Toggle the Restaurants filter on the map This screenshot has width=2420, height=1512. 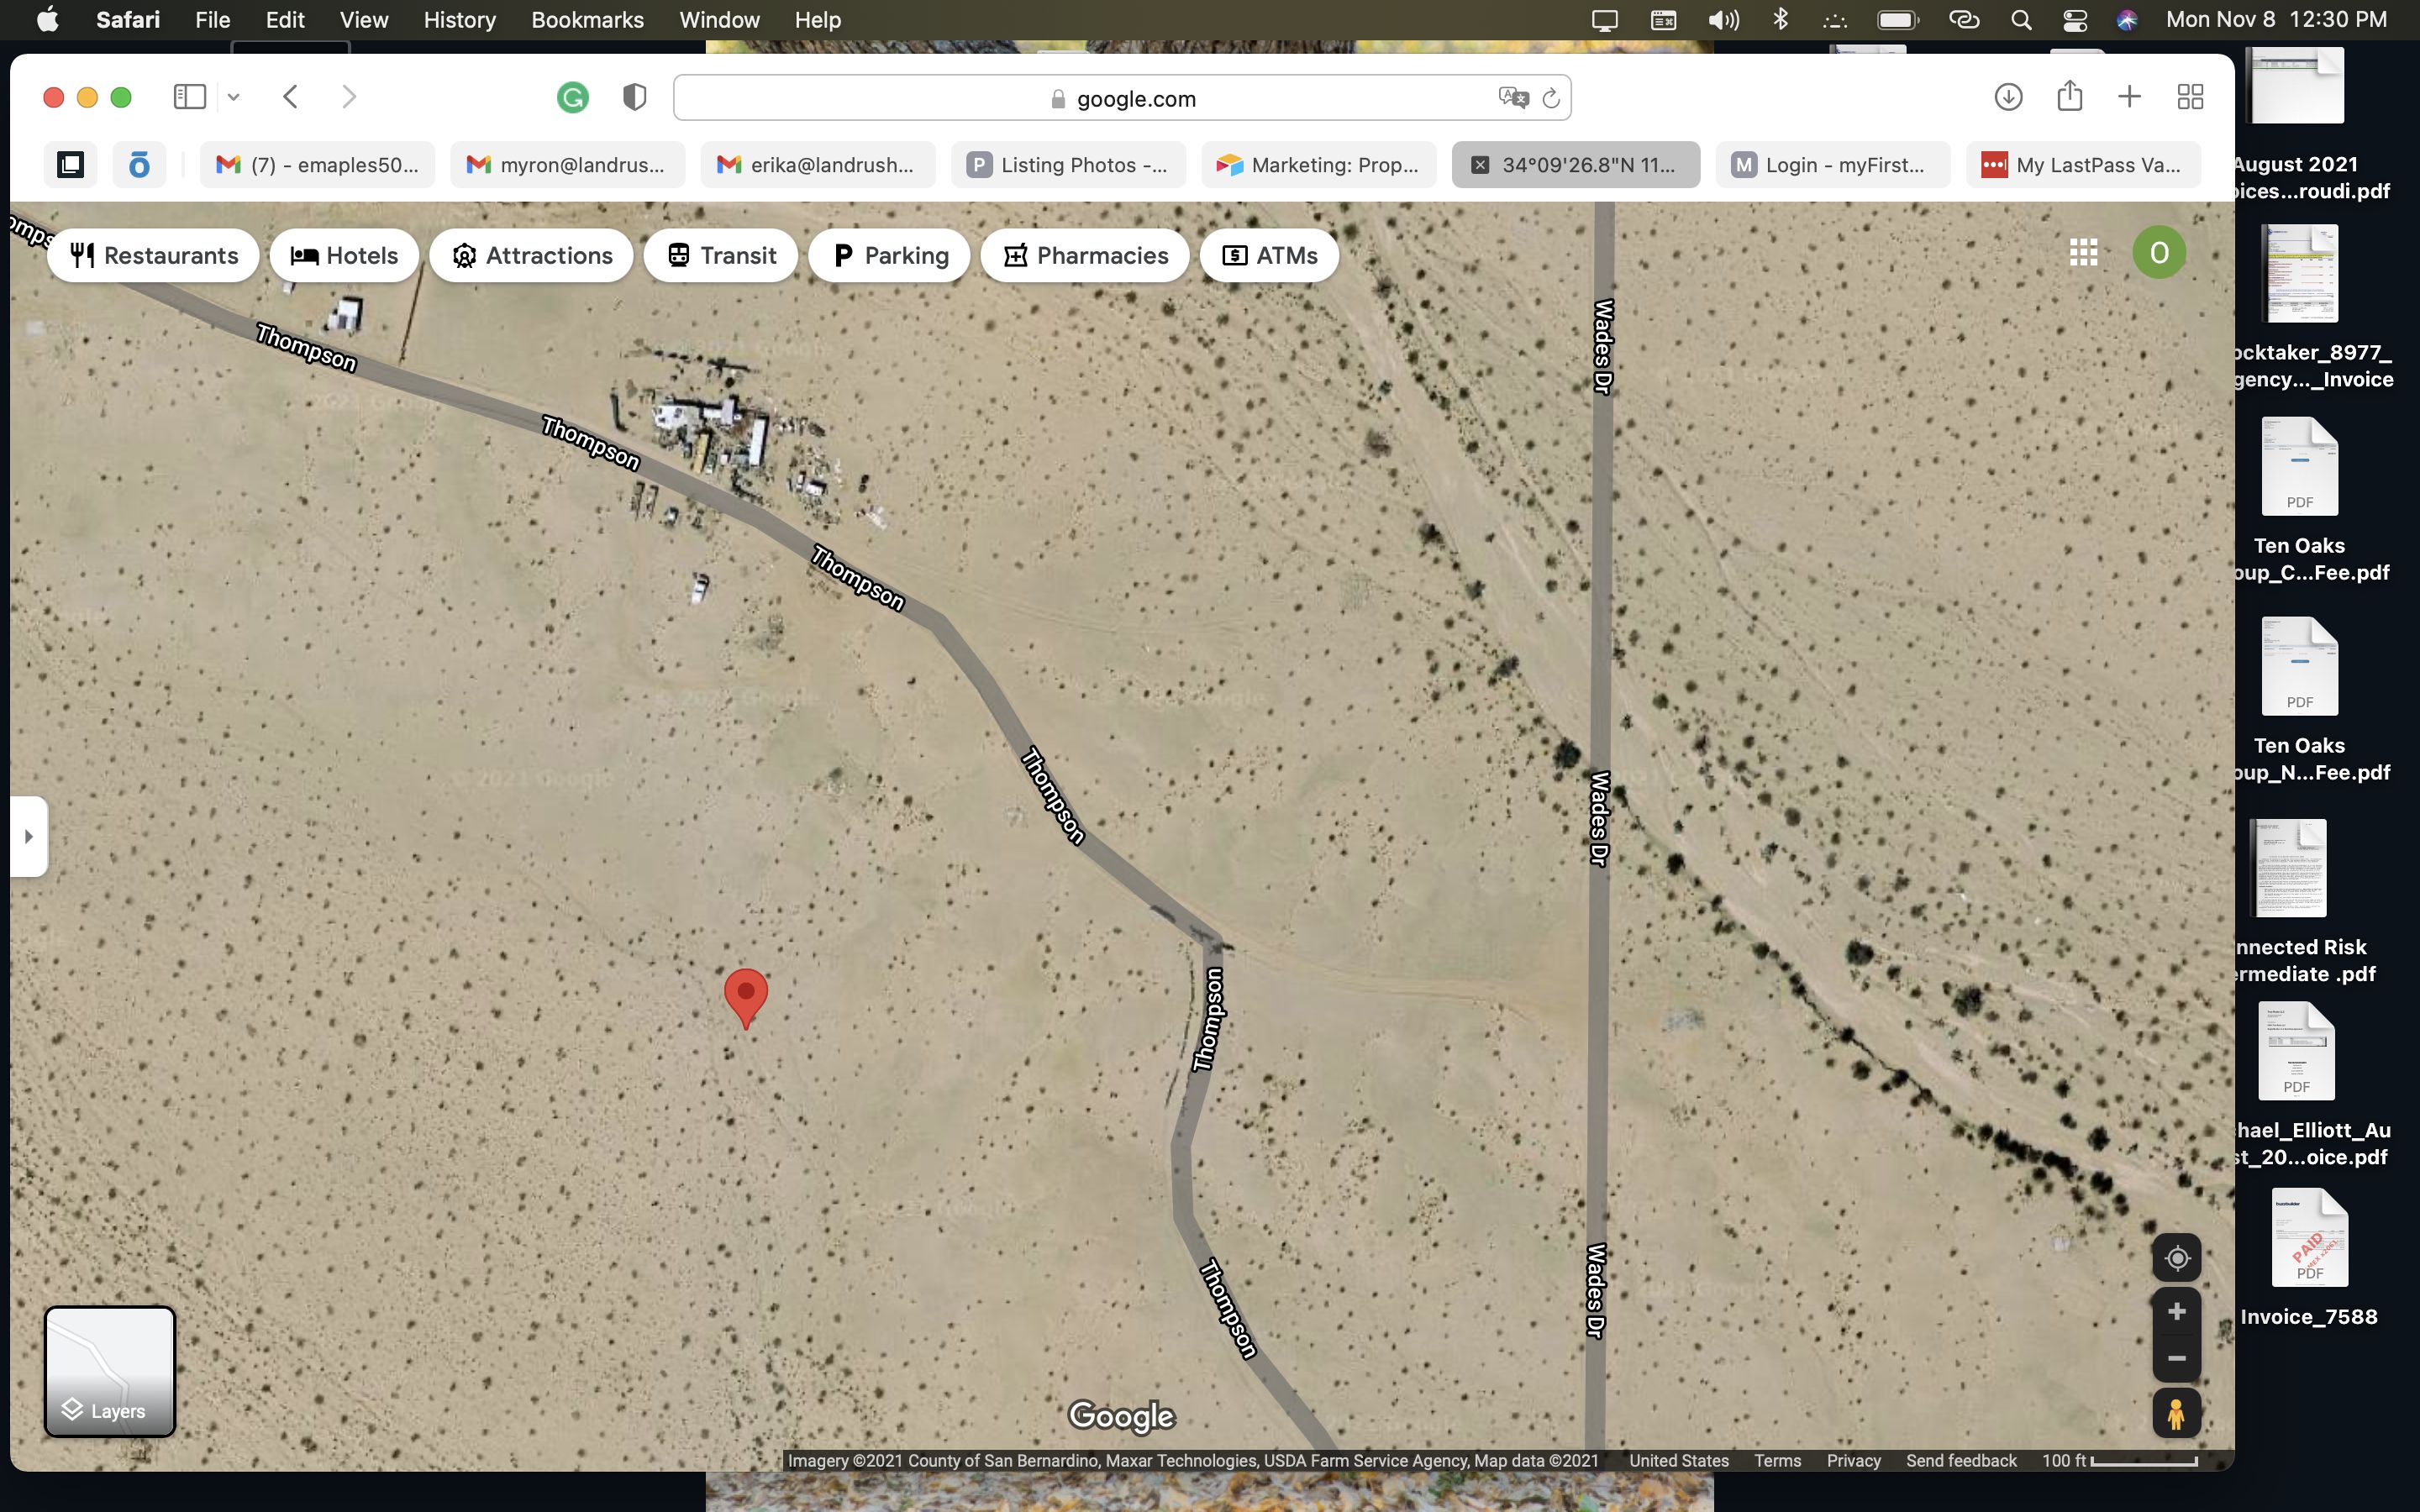152,255
